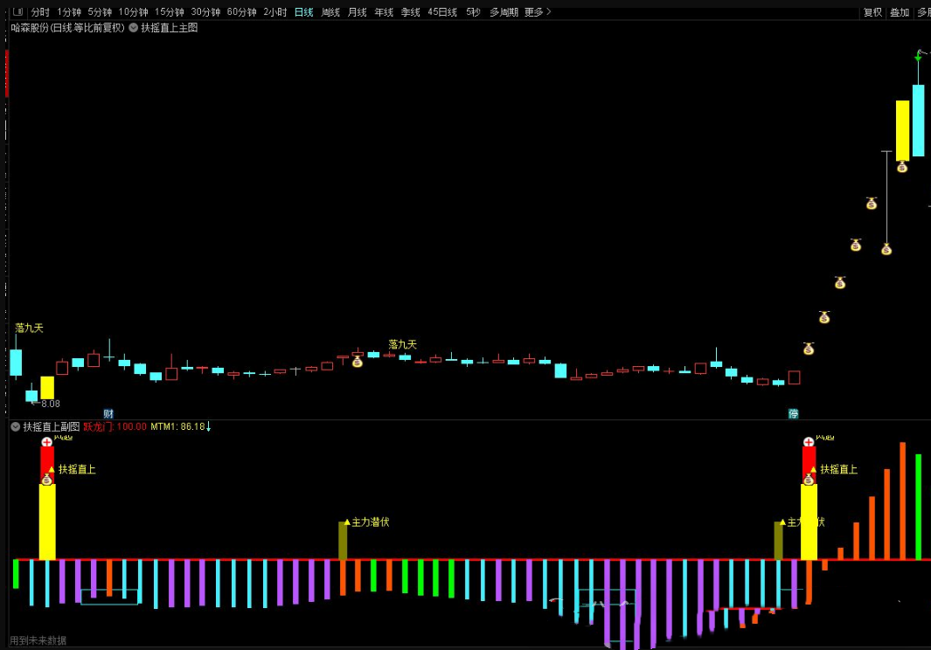Image resolution: width=931 pixels, height=650 pixels.
Task: Click the 停 marker near the chart bottom
Action: pyautogui.click(x=793, y=413)
